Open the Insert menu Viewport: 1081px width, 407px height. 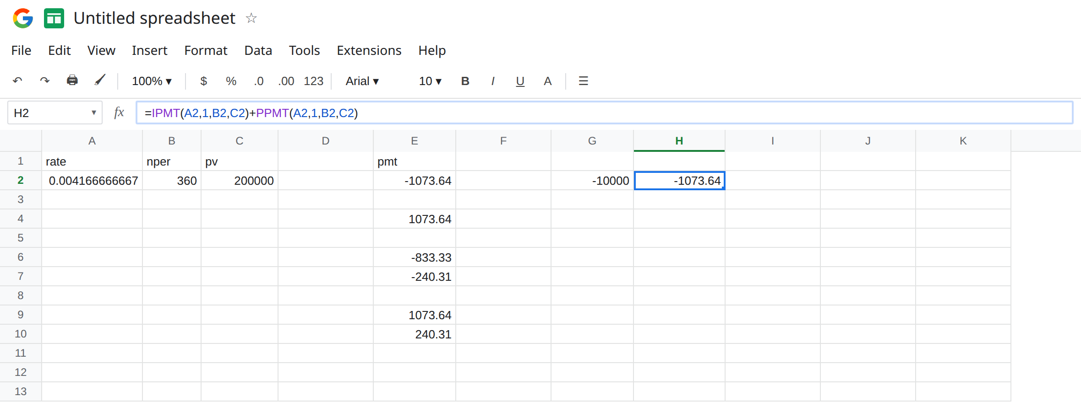click(x=149, y=50)
